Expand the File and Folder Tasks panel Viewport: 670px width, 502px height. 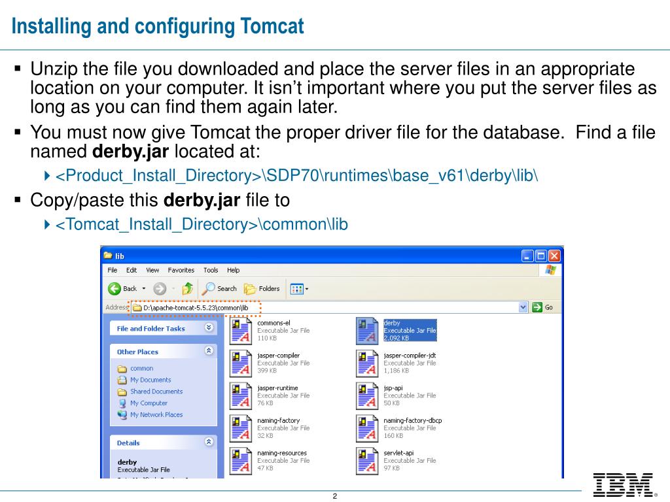(x=209, y=327)
